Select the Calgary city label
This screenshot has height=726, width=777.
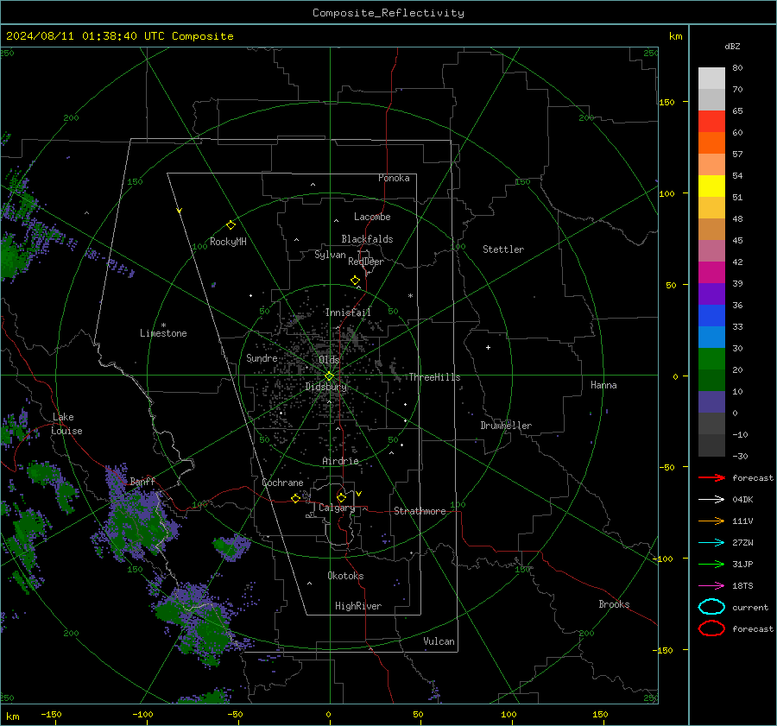coord(337,508)
